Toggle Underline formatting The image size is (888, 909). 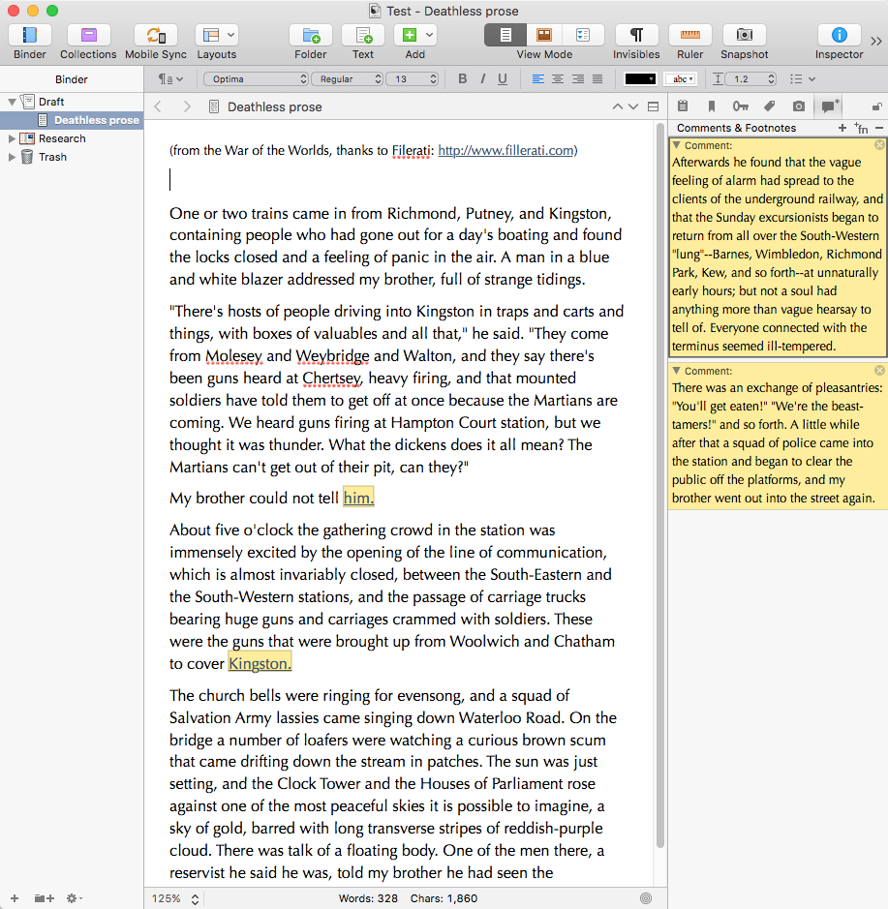point(503,78)
